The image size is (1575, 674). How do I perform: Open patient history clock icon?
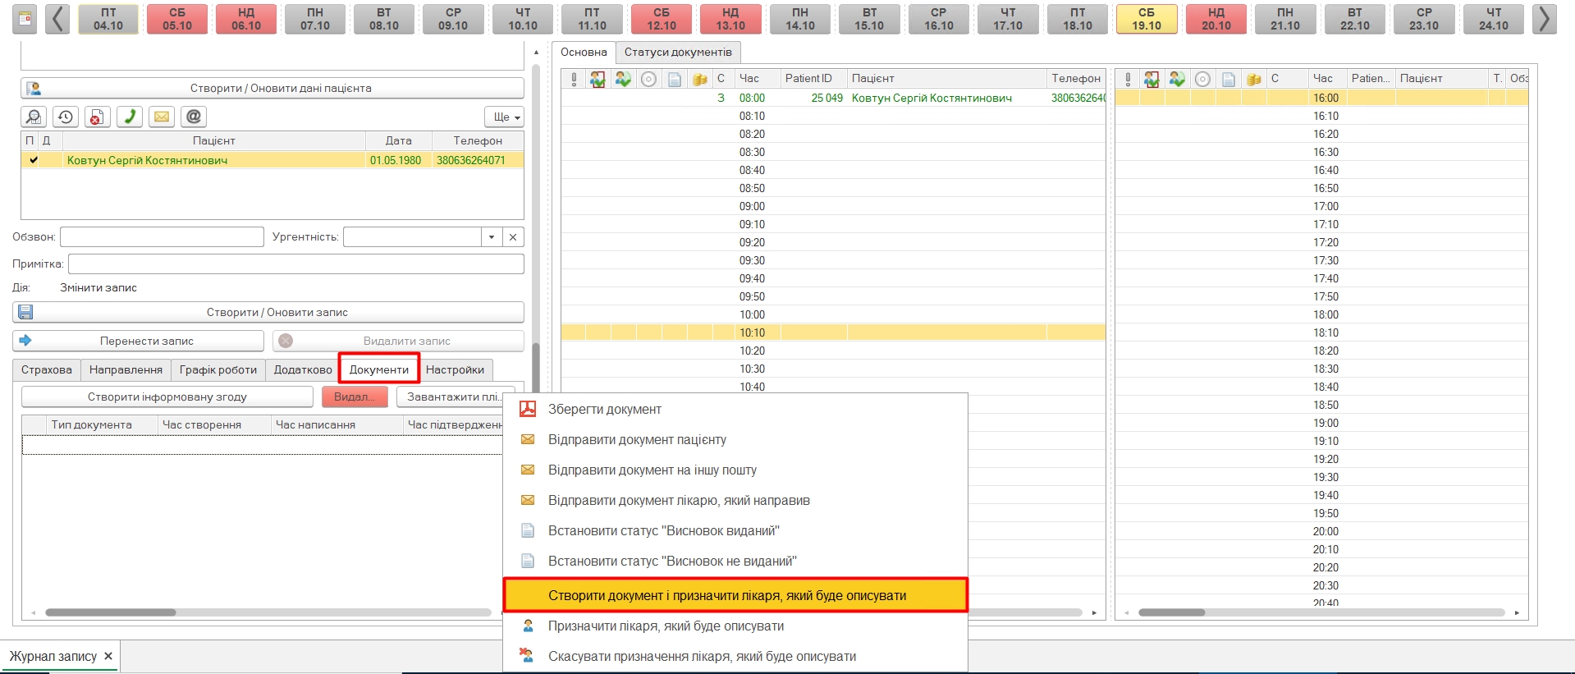[66, 117]
